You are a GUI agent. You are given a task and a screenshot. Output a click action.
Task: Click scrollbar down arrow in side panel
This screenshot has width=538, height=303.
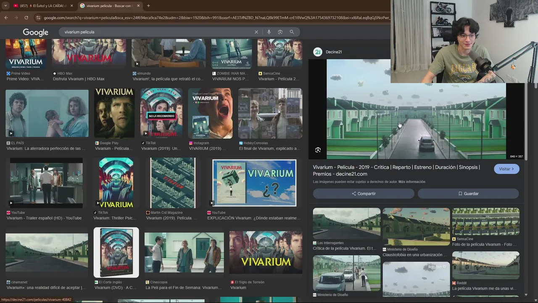click(526, 295)
